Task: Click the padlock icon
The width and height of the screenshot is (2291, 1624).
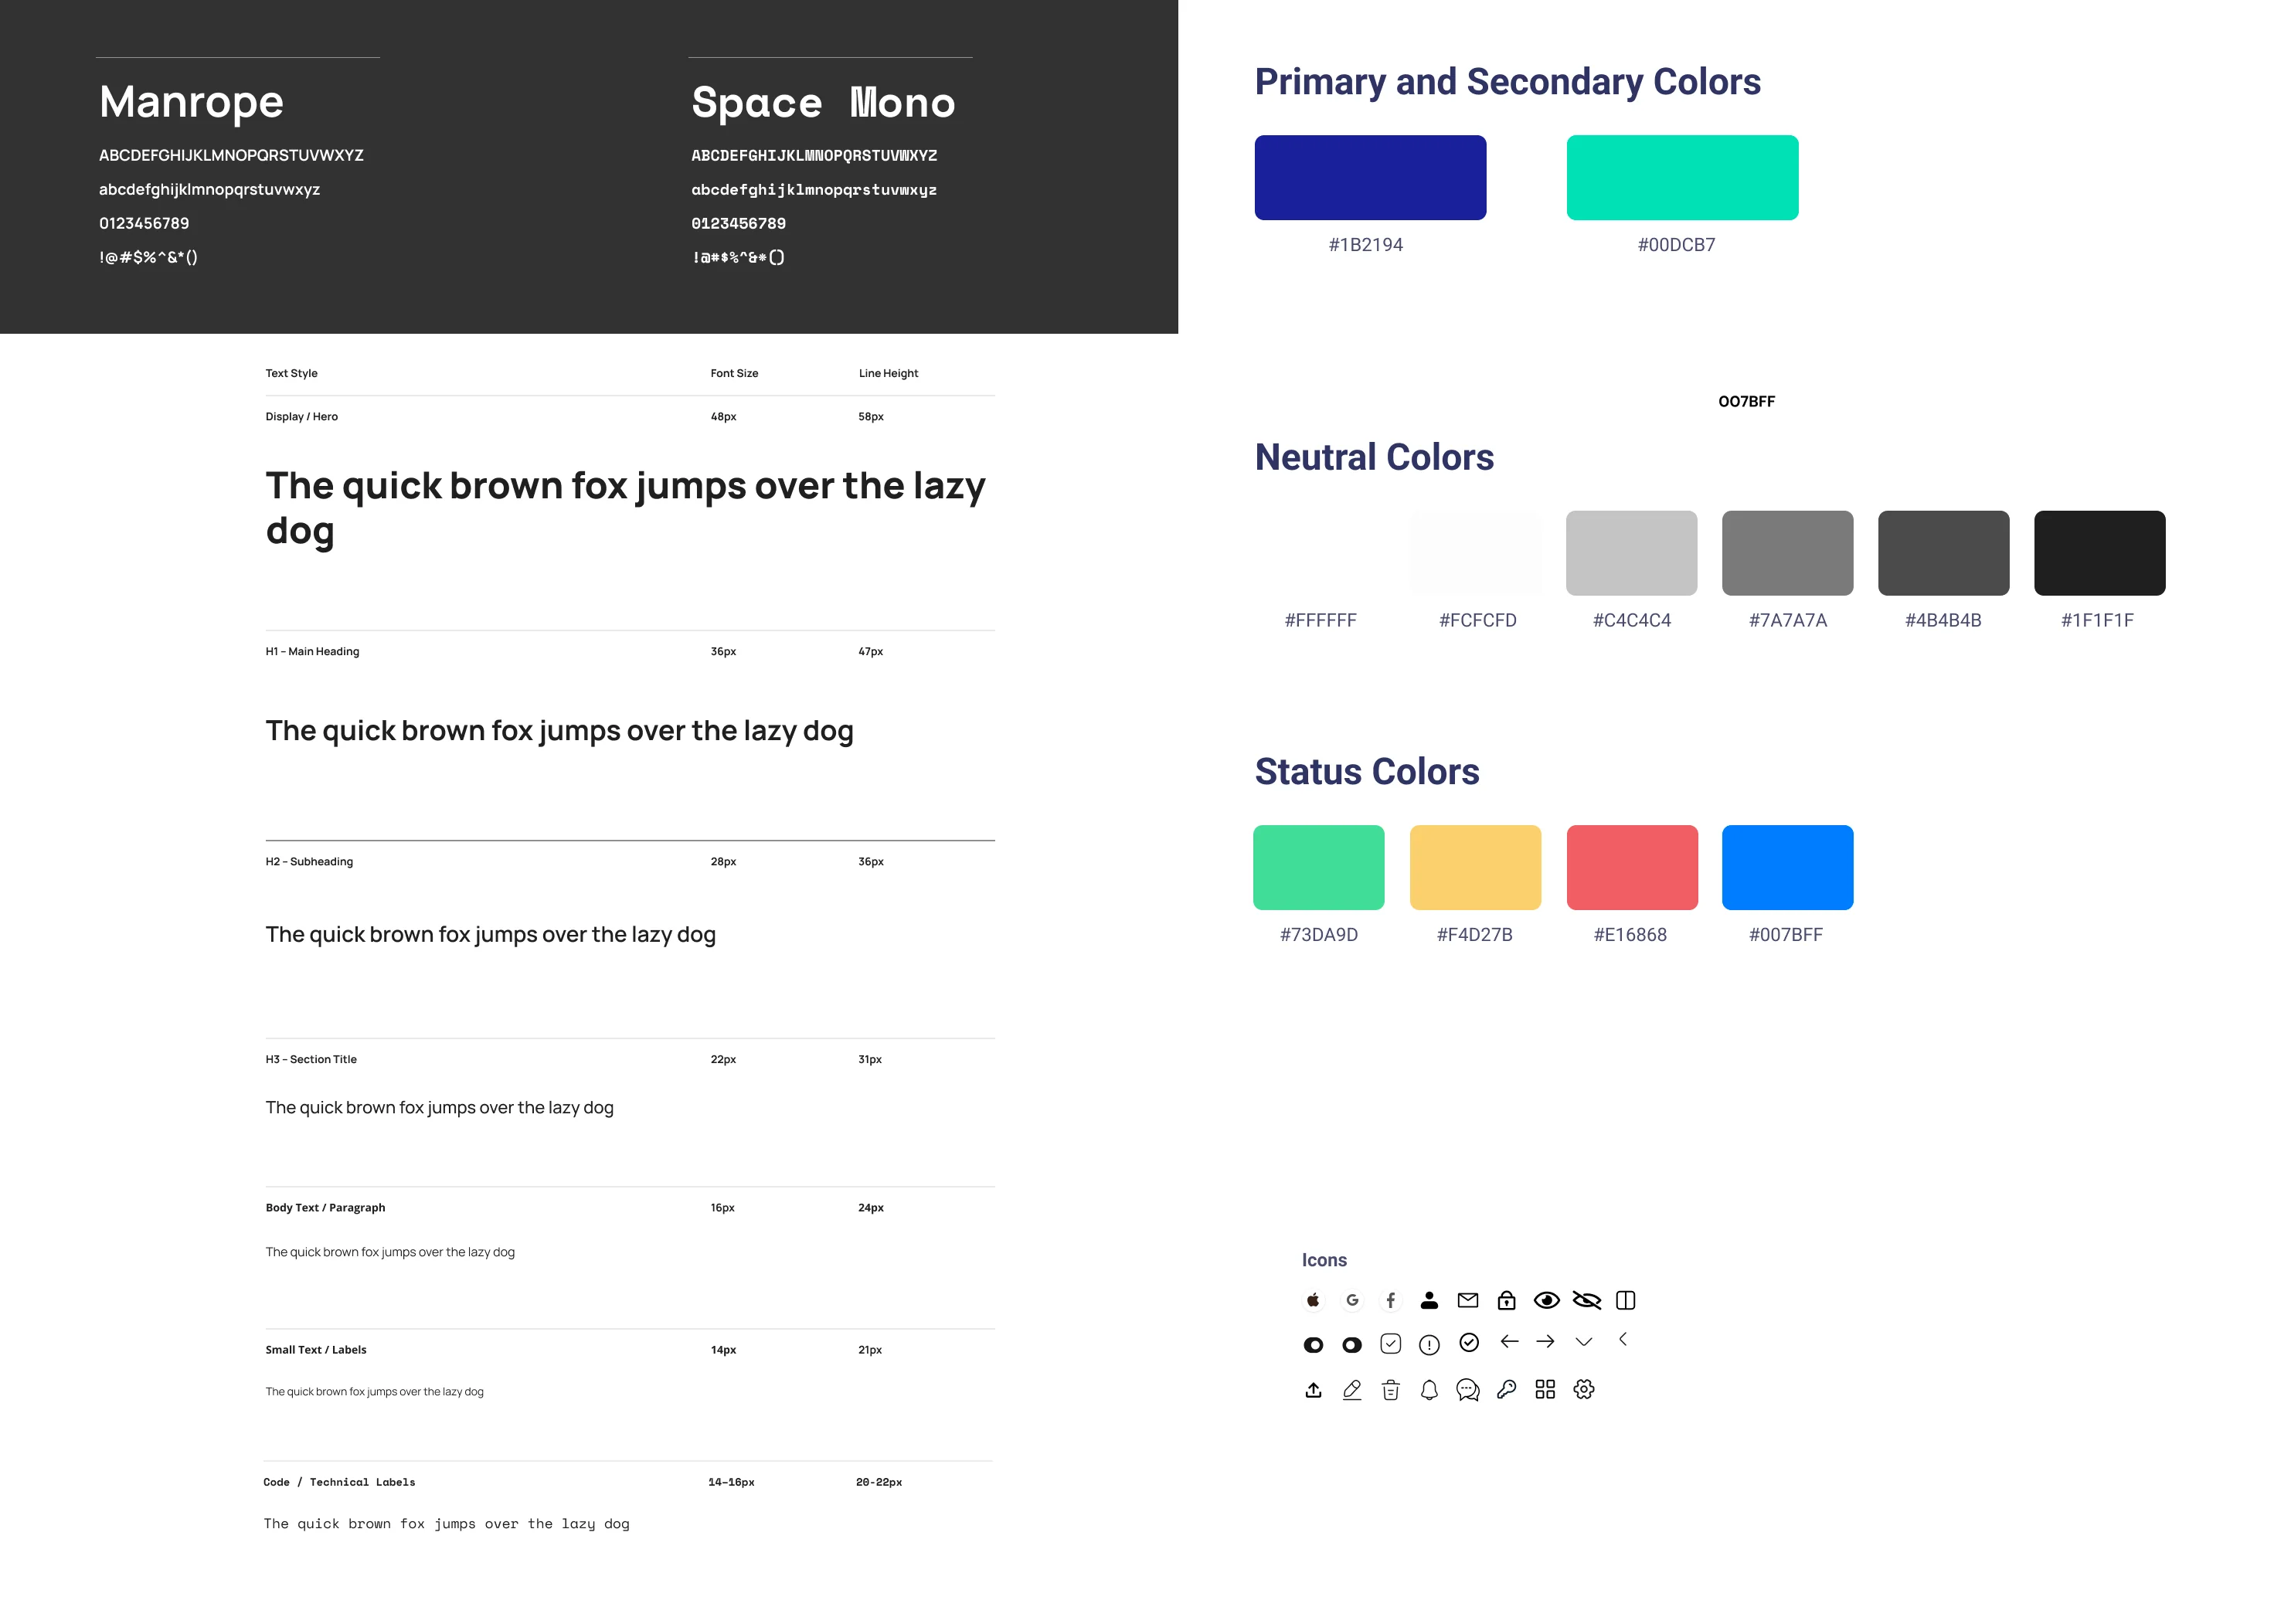Action: click(x=1507, y=1300)
